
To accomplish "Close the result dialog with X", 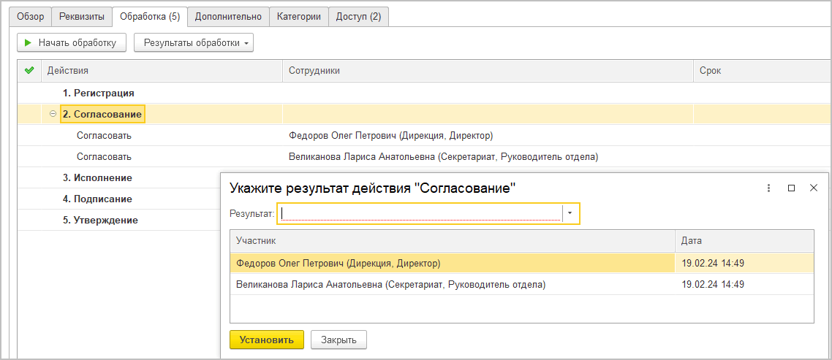I will tap(813, 188).
